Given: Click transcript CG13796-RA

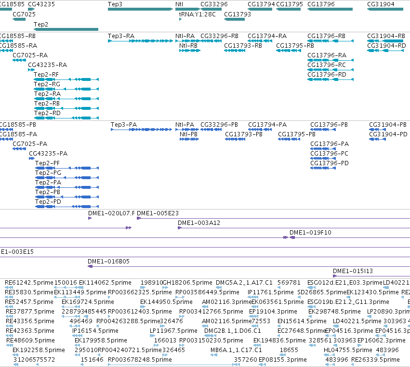Looking at the screenshot, I should click(327, 55).
